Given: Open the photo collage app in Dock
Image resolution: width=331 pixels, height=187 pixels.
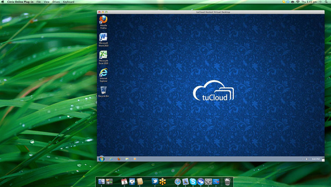Looking at the screenshot, I should click(109, 181).
